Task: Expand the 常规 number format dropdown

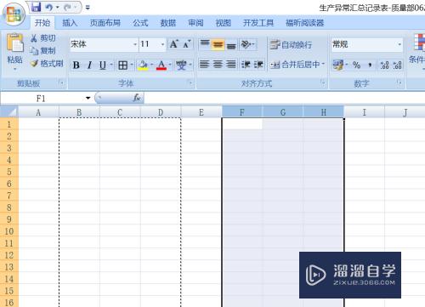Action: (x=399, y=44)
